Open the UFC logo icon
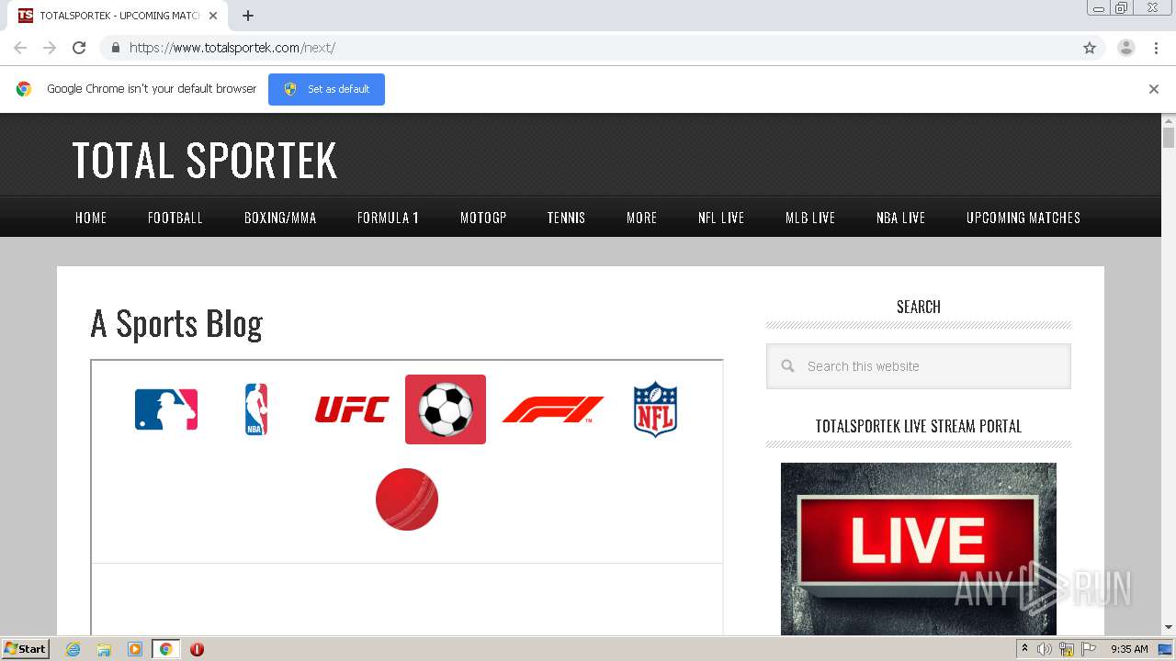 [x=352, y=409]
